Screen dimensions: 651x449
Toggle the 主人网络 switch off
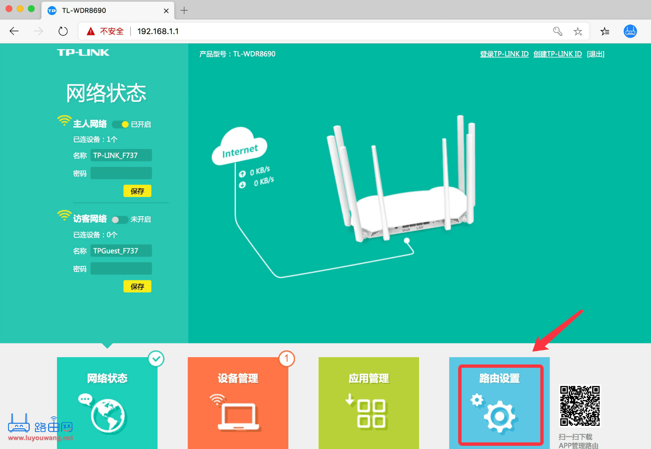click(120, 124)
